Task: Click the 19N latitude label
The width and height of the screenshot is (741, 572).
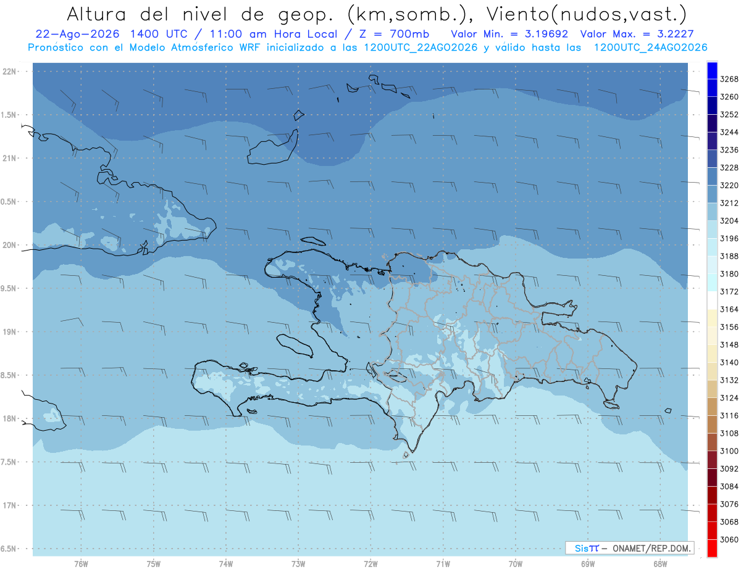Action: pos(10,332)
